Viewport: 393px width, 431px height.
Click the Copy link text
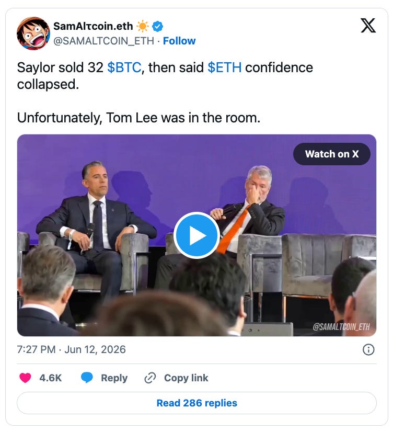[x=186, y=378]
